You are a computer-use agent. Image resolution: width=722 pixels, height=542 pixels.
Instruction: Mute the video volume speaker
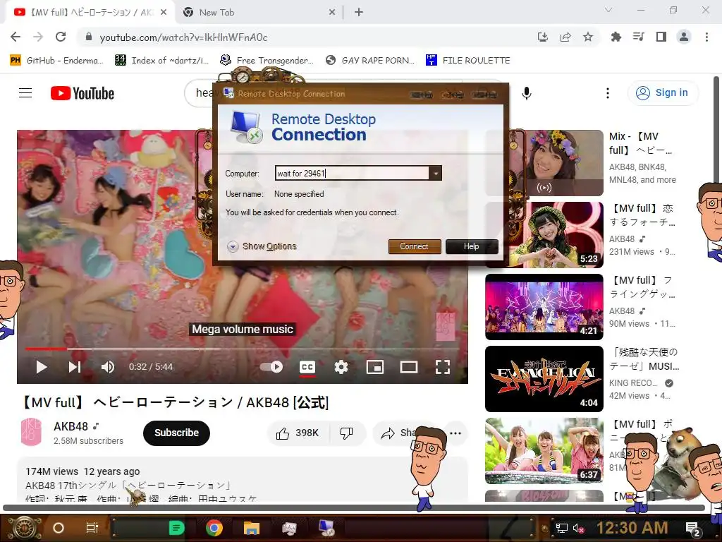pyautogui.click(x=108, y=367)
